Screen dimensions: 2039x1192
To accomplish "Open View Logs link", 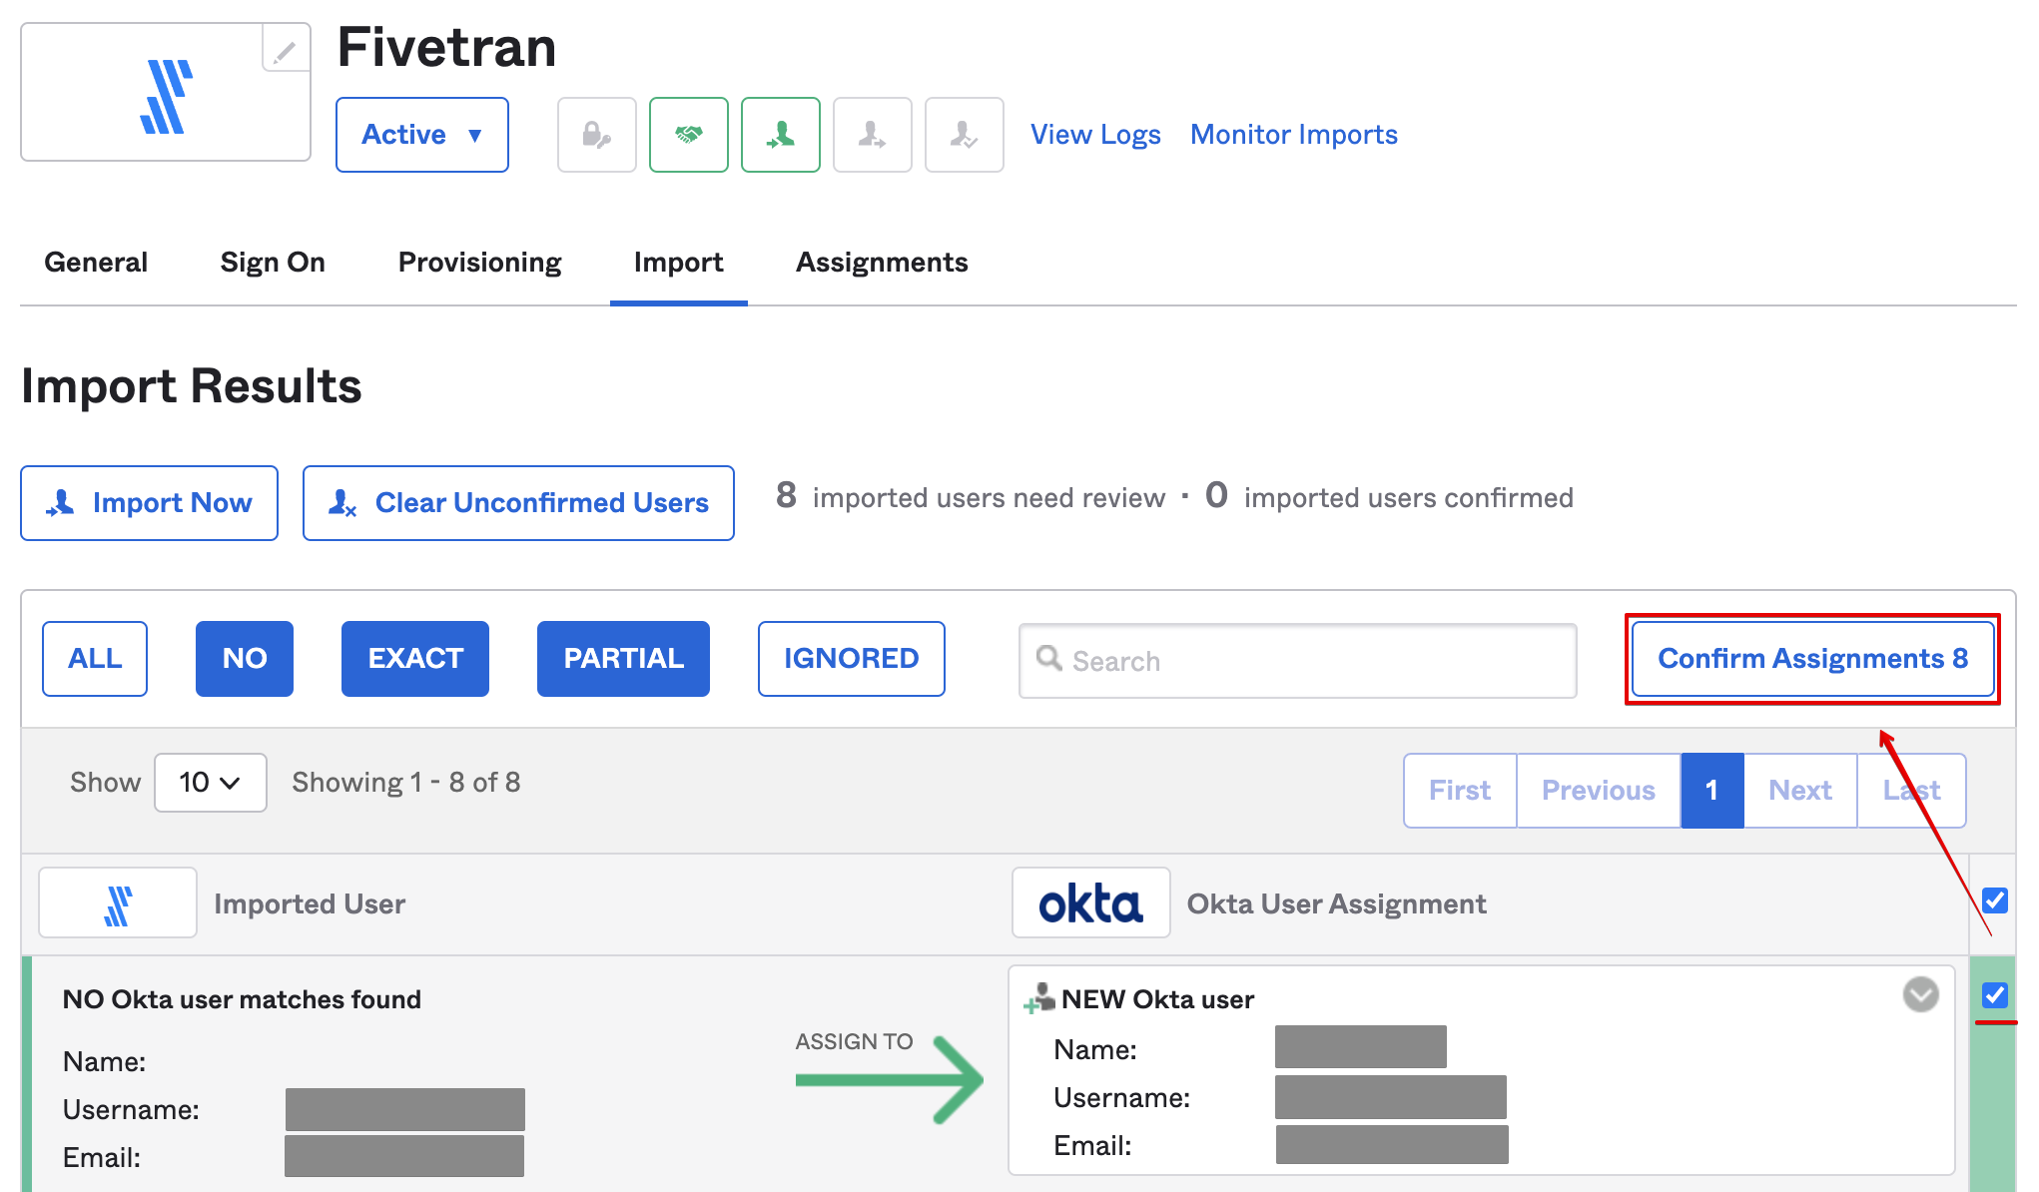I will [1095, 135].
